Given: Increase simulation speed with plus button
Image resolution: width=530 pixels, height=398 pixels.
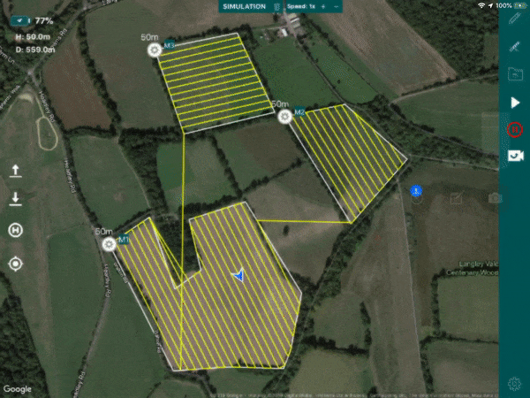Looking at the screenshot, I should click(x=323, y=6).
